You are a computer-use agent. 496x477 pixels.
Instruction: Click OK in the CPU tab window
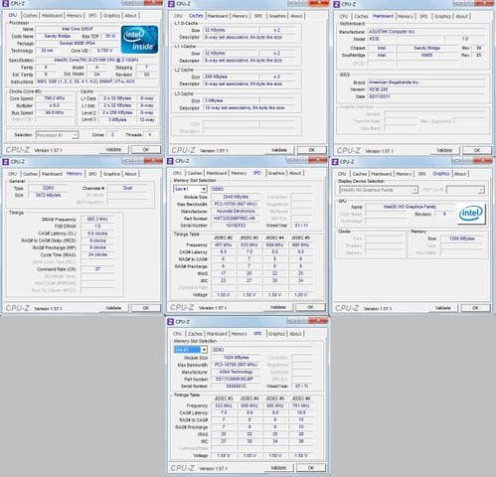[146, 150]
